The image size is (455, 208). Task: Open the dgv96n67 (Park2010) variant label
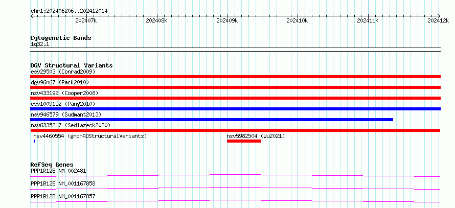point(60,82)
